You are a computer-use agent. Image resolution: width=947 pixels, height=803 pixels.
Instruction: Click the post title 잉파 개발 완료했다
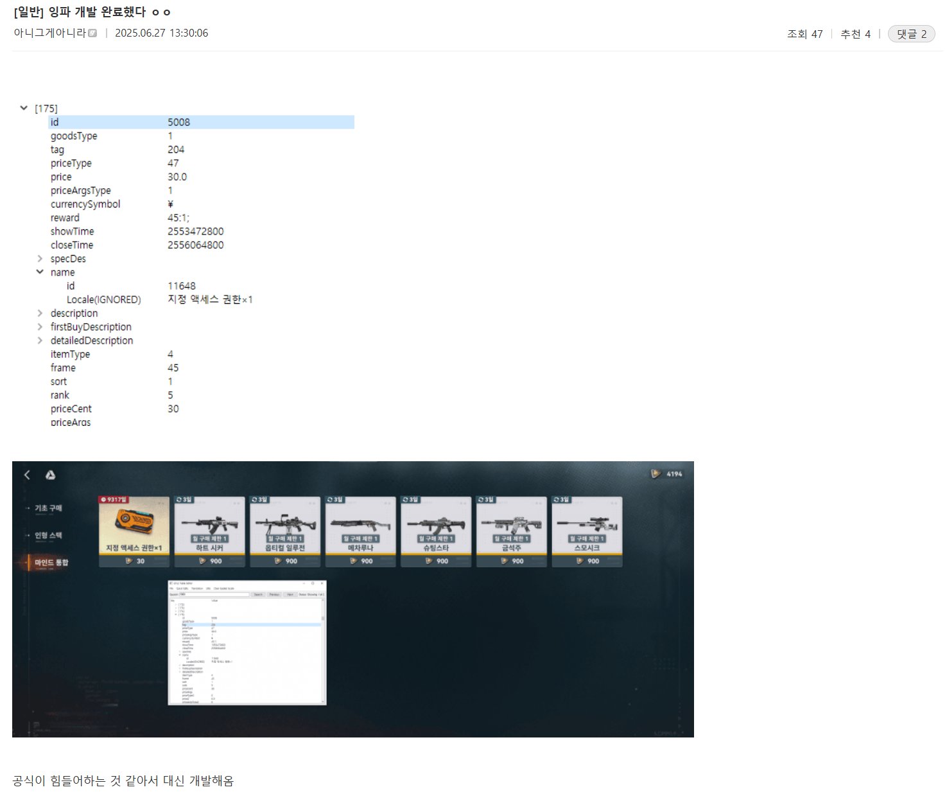pos(97,12)
